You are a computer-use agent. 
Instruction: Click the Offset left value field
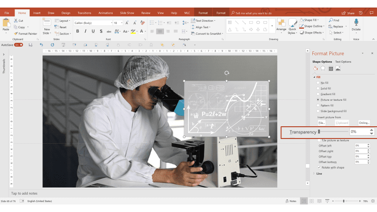[361, 146]
